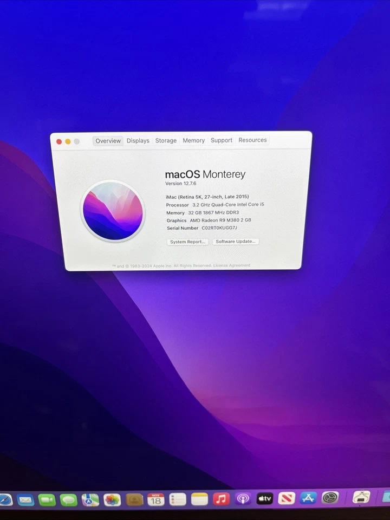Click processor value 3.2 GHz Quad-Core Intel Core i5
Image resolution: width=390 pixels, height=520 pixels.
pos(228,205)
